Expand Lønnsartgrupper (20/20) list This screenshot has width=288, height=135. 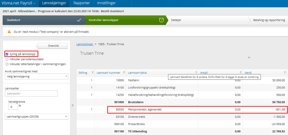tap(36, 117)
